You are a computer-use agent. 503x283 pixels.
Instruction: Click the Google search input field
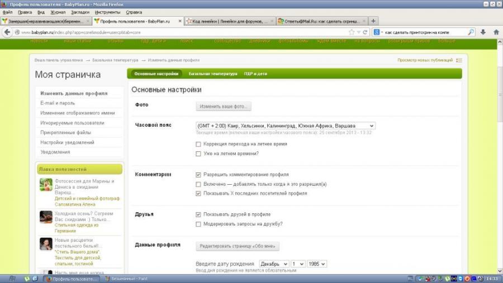click(x=425, y=32)
